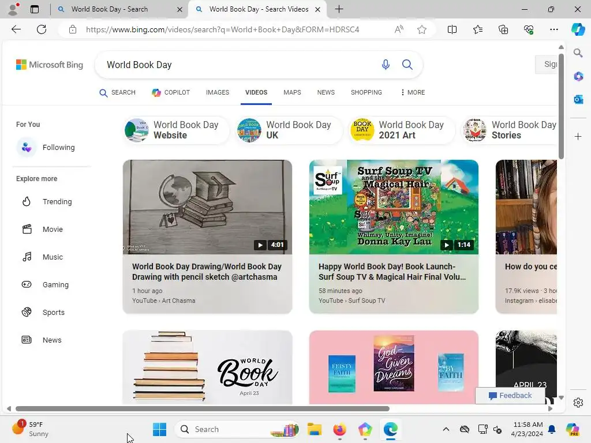The width and height of the screenshot is (591, 443).
Task: Switch to the MAPS tab
Action: point(292,93)
